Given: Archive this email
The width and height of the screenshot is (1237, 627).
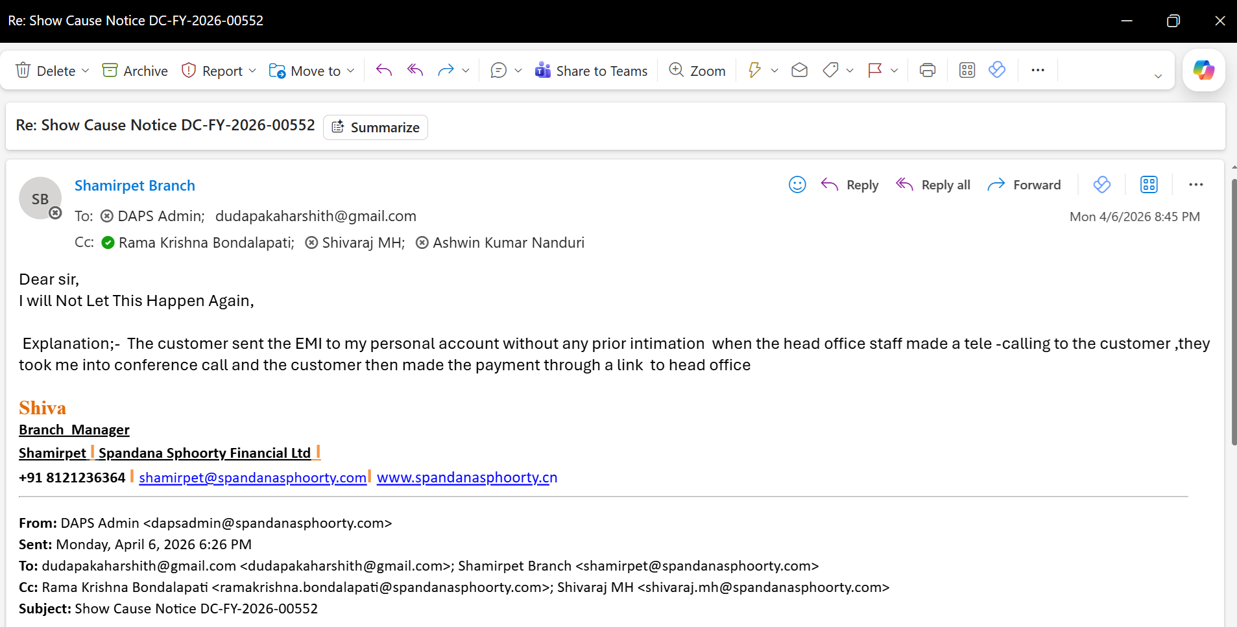Looking at the screenshot, I should pyautogui.click(x=135, y=71).
